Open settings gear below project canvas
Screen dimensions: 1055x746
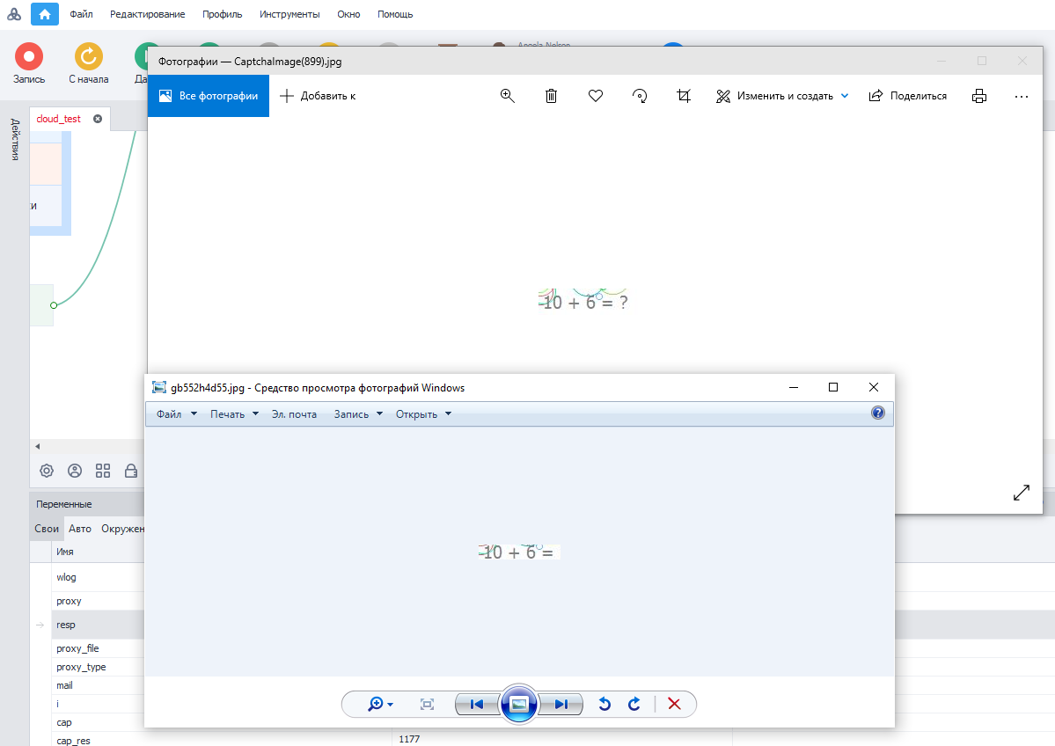pos(47,471)
